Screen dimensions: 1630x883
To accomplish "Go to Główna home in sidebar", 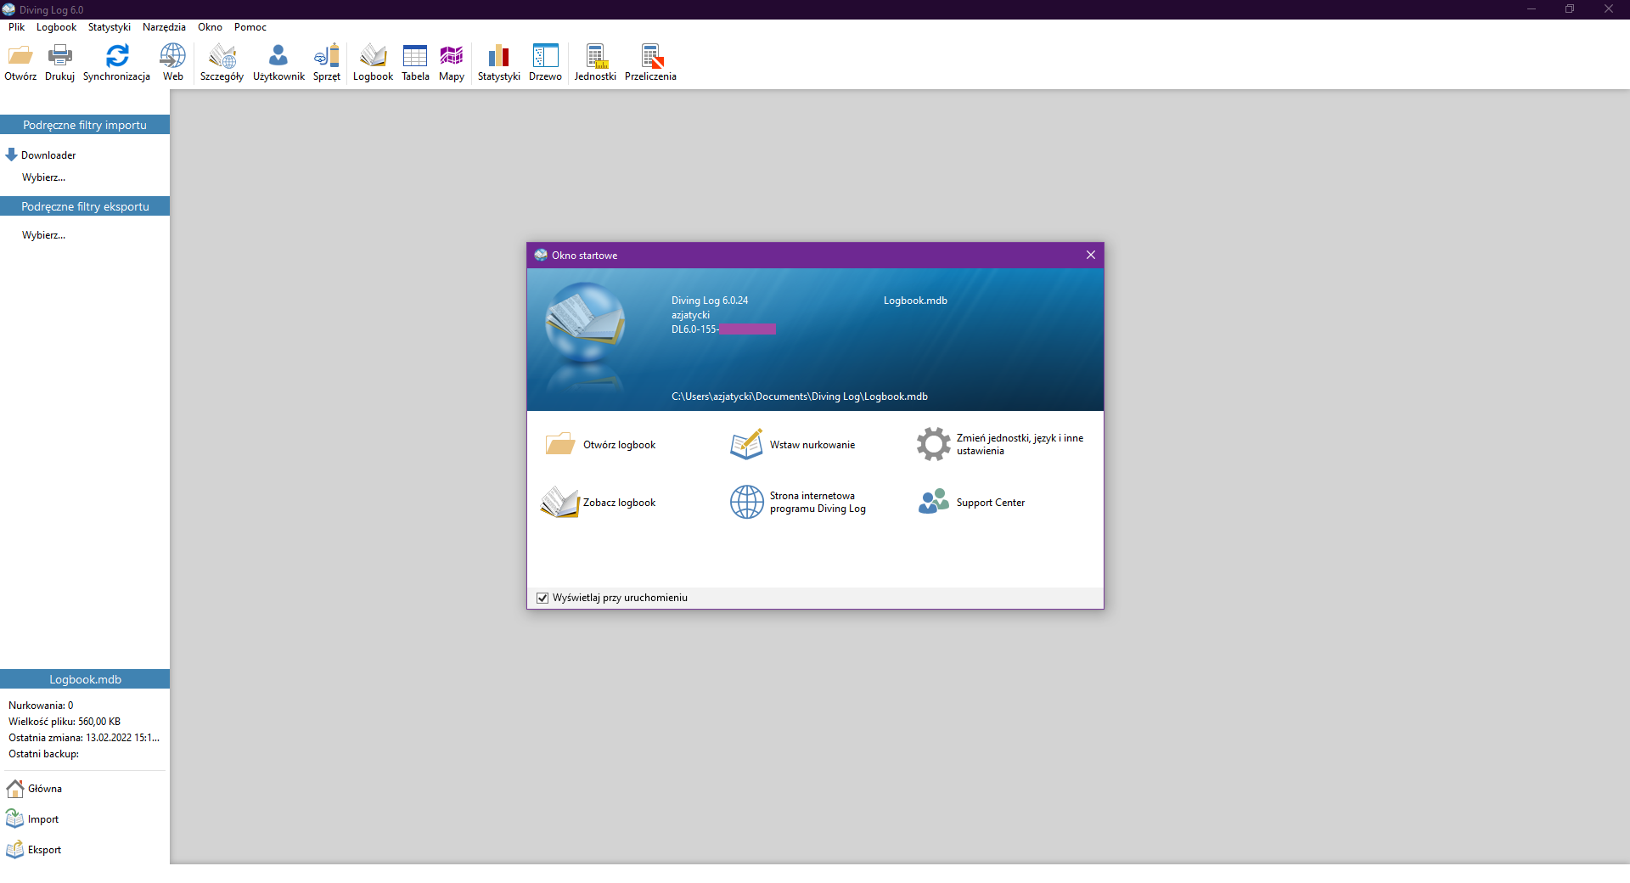I will click(35, 789).
